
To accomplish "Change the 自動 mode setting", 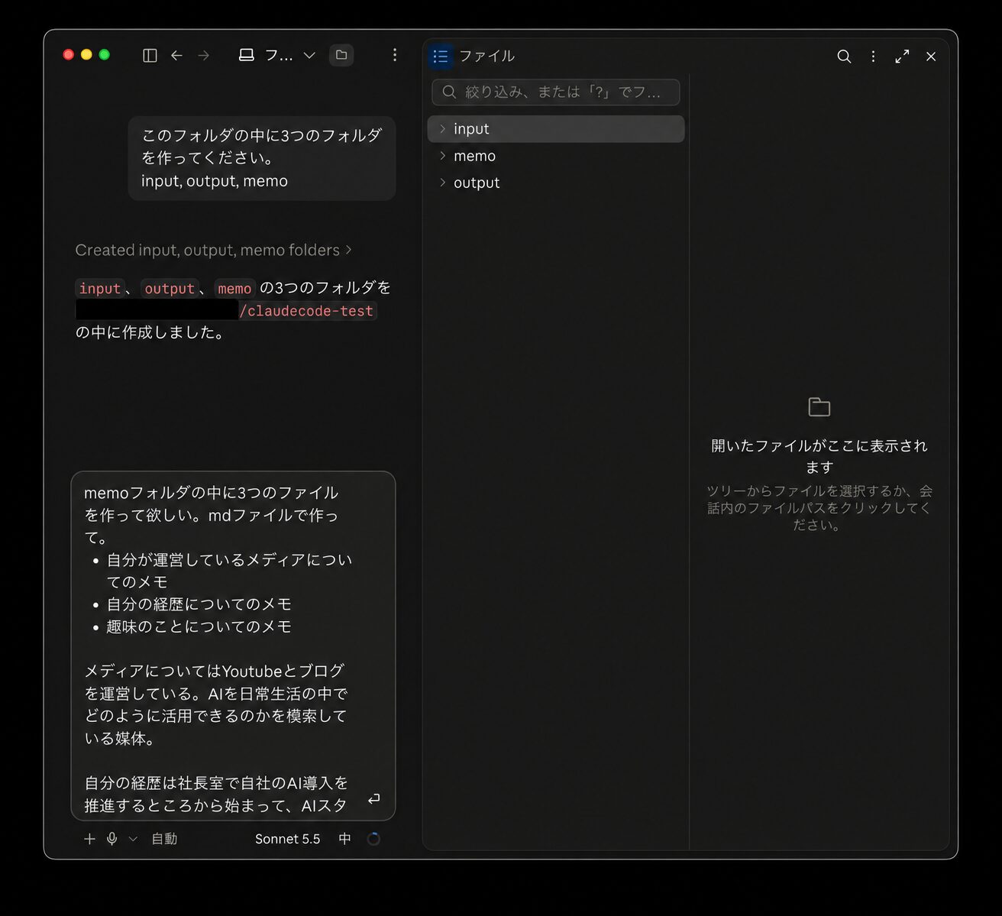I will [164, 839].
